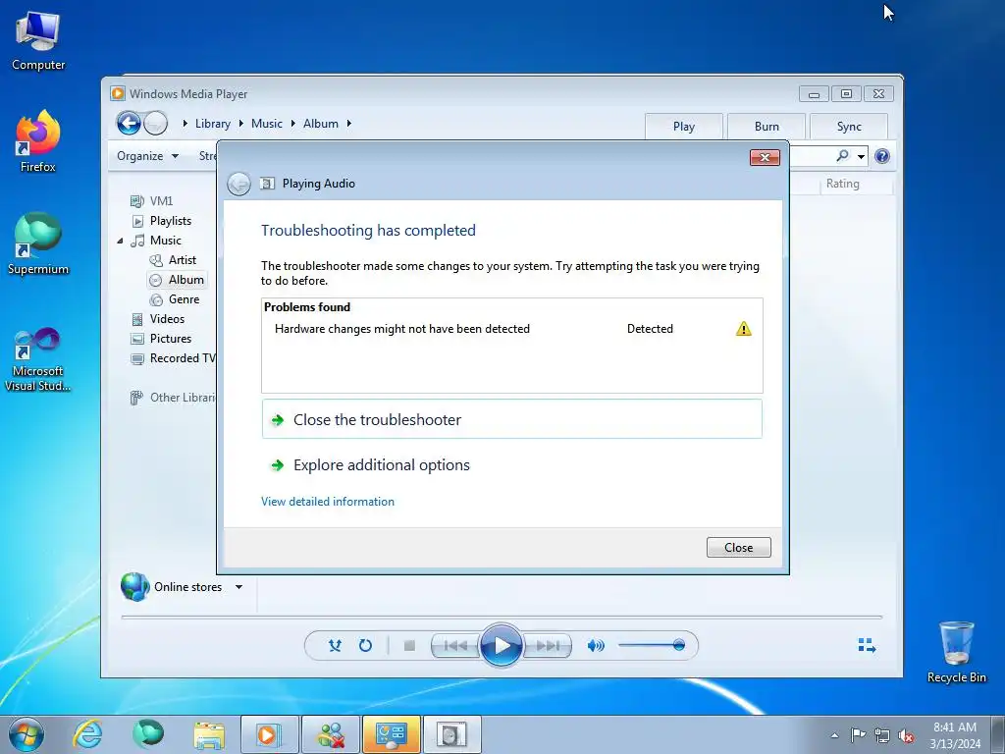Viewport: 1005px width, 754px height.
Task: Open Windows Explorer folder on taskbar
Action: [209, 734]
